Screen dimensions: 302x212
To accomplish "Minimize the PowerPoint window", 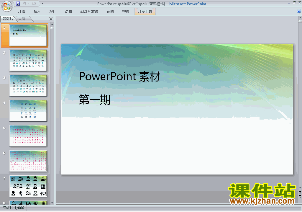I will 289,3.
